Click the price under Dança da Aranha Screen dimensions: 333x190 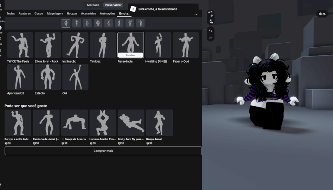tap(65, 143)
